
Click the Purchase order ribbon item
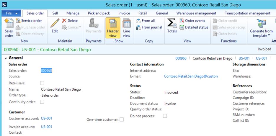30,27
